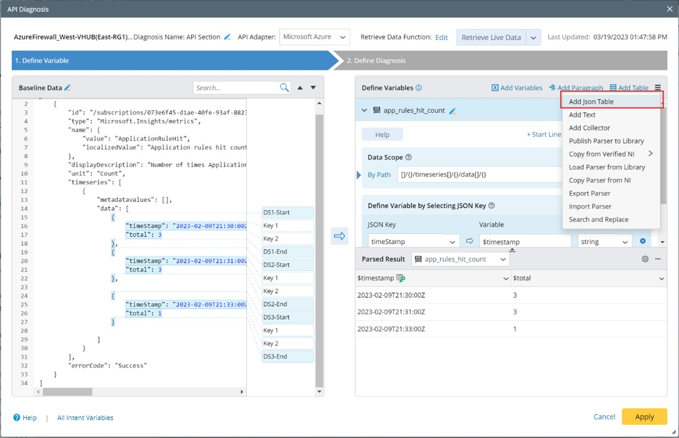Open the API Adapter dropdown

click(x=314, y=37)
